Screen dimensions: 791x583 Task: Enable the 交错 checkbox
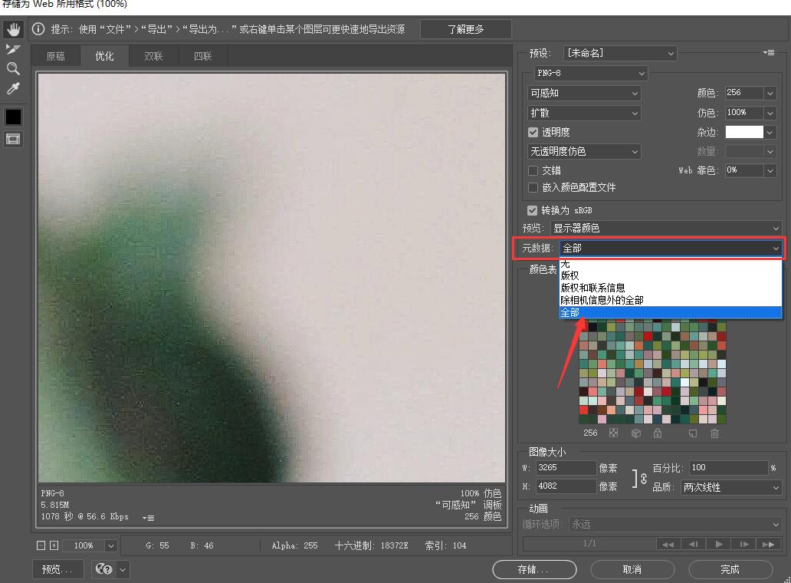pyautogui.click(x=533, y=170)
